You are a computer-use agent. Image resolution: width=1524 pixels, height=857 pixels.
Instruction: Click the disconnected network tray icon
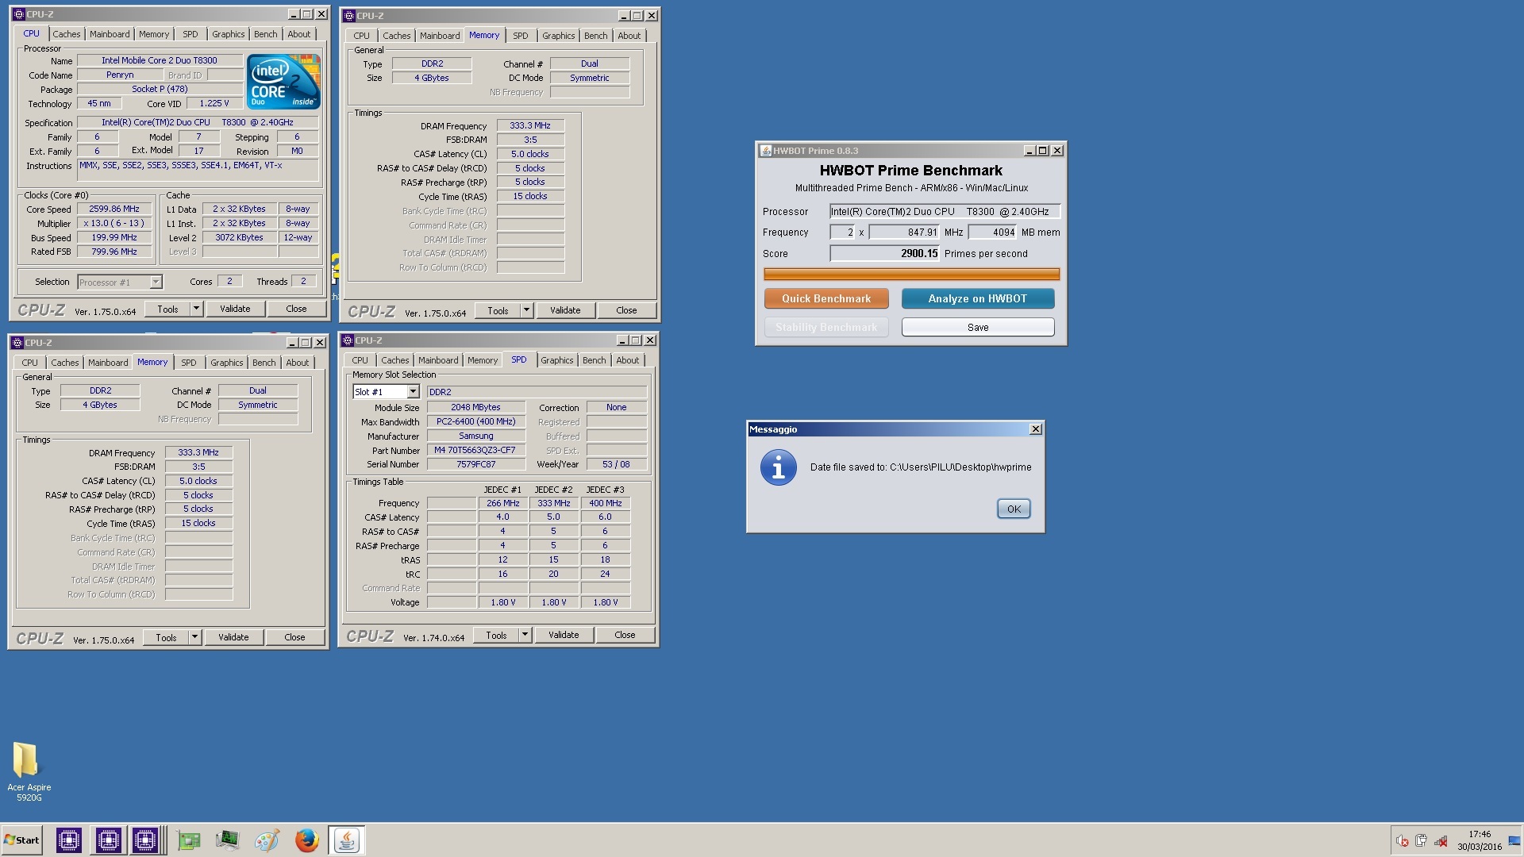(x=1441, y=841)
